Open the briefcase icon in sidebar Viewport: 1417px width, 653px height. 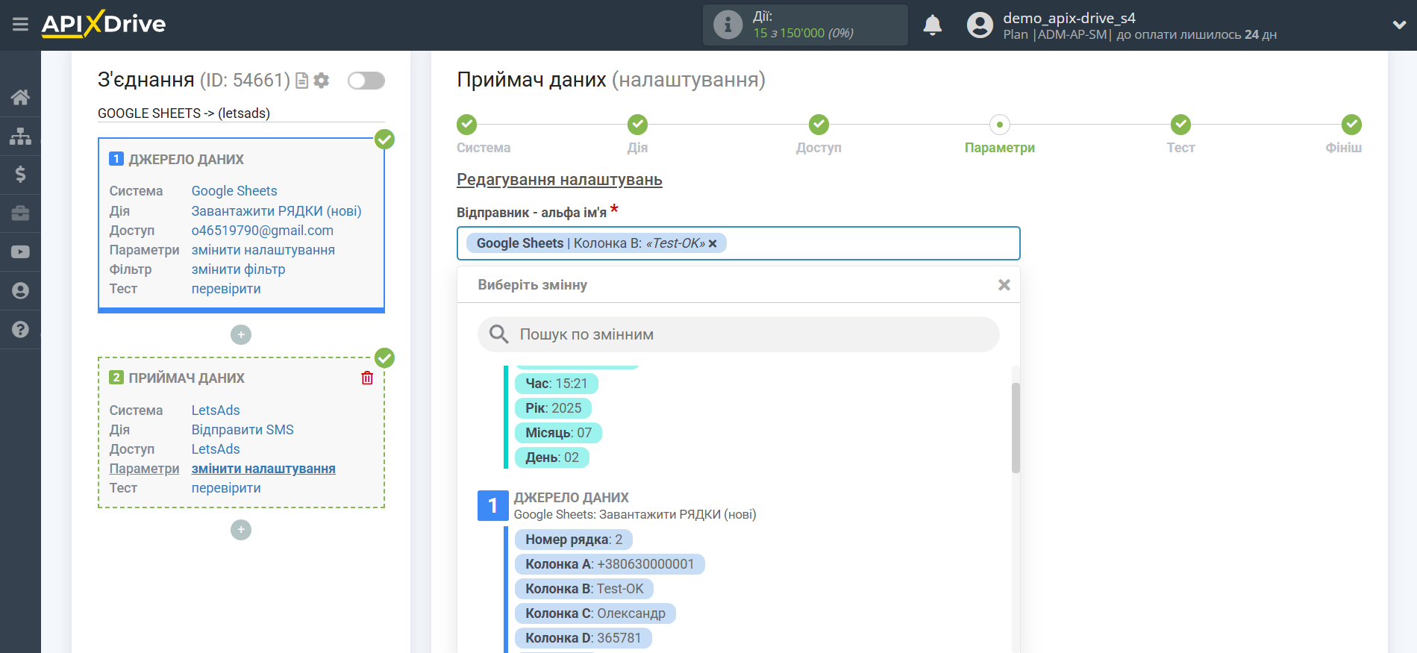pos(20,213)
